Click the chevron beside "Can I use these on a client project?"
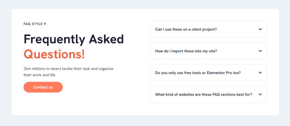The width and height of the screenshot is (290, 126). tap(260, 29)
